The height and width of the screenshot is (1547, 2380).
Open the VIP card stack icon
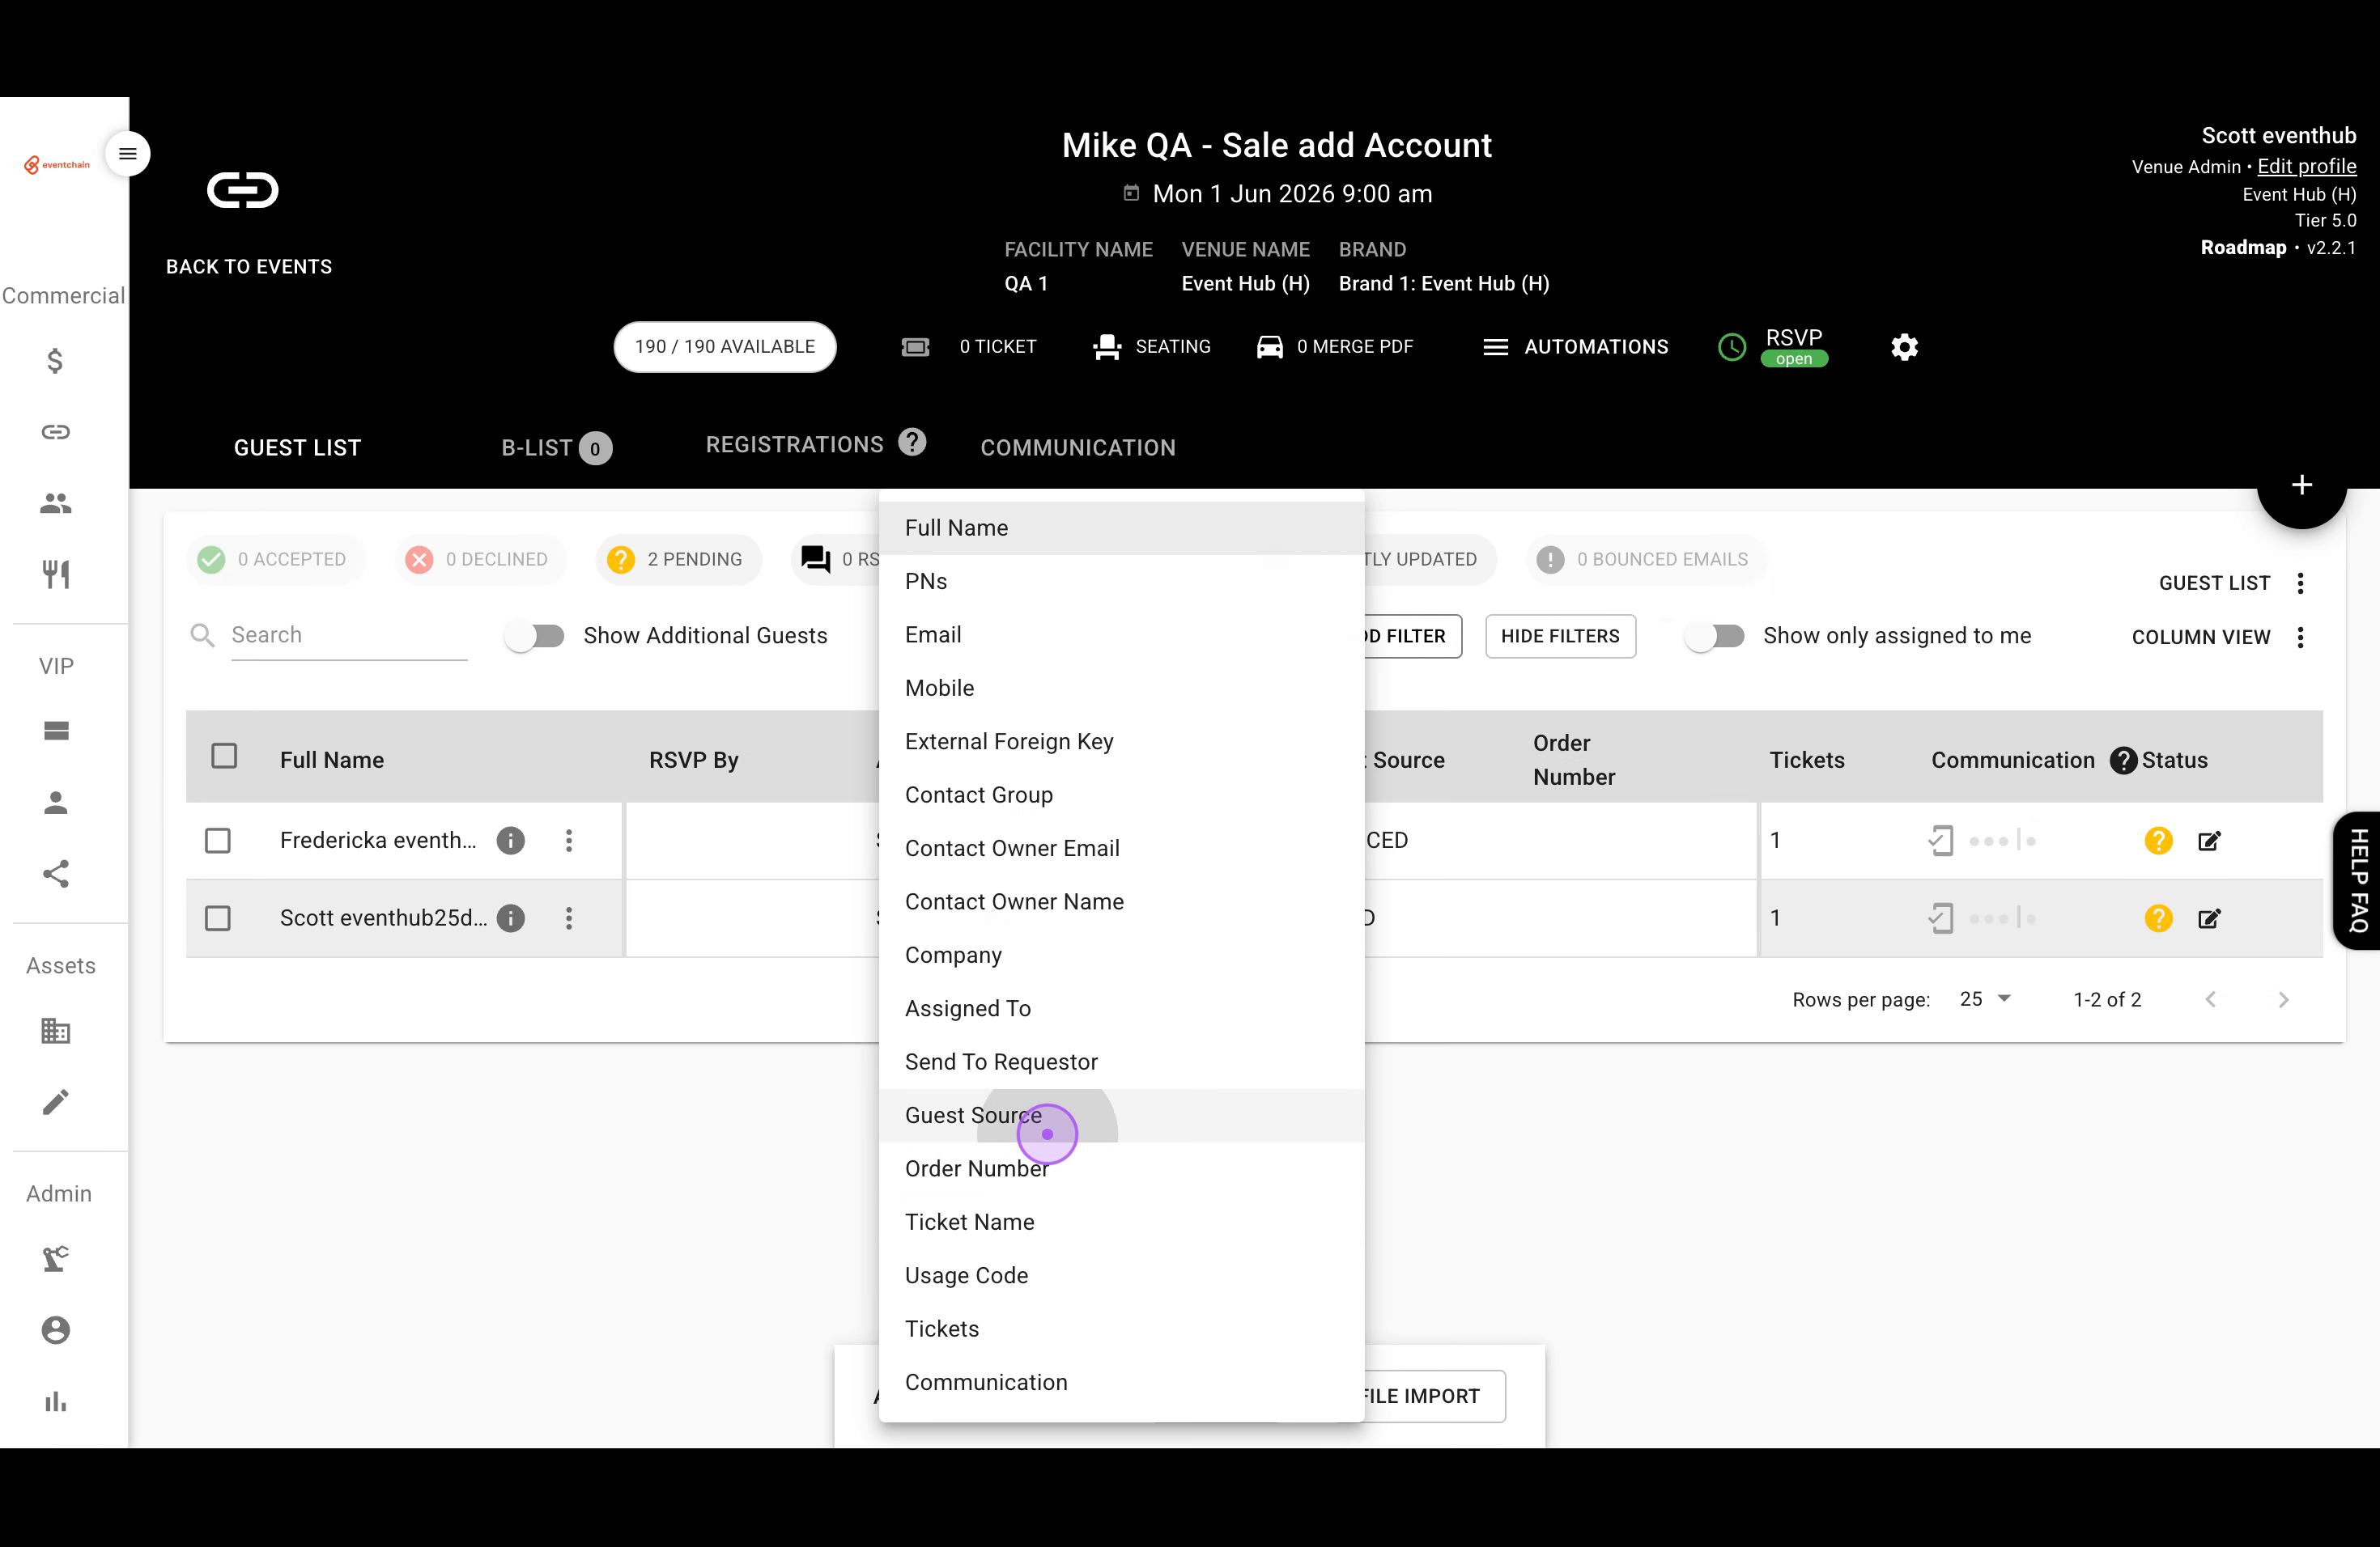(56, 731)
